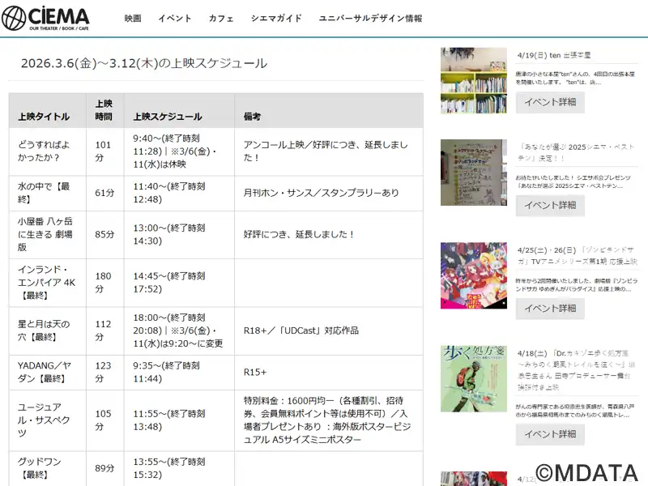The image size is (648, 486).
Task: Open the 歩く処方箋 poster thumbnail
Action: [x=474, y=379]
